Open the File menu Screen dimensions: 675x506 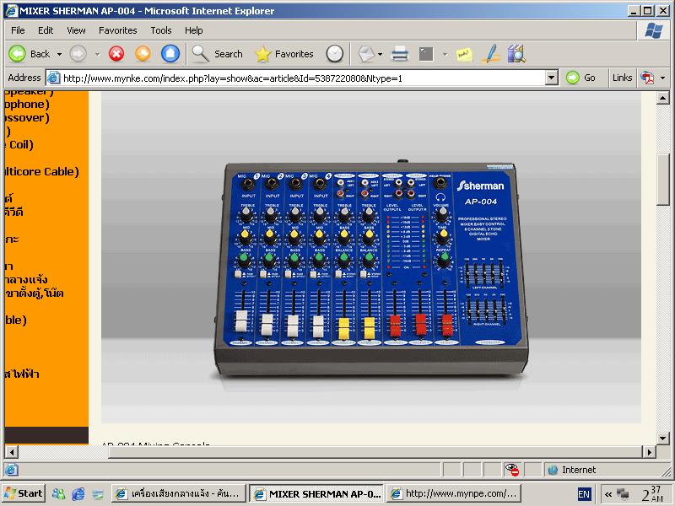(18, 30)
